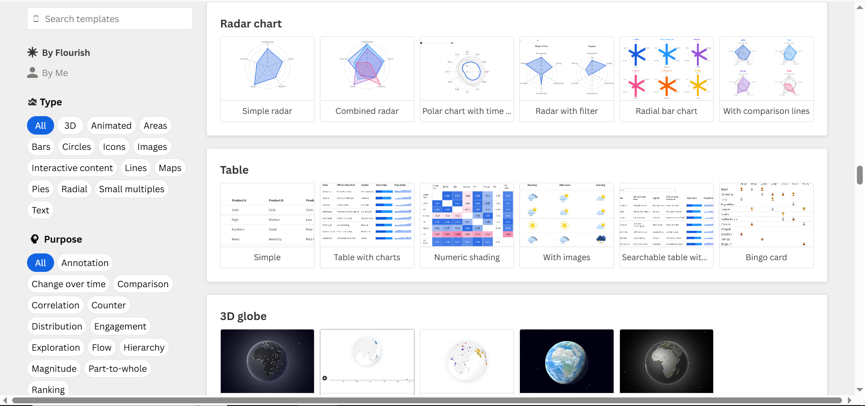Select the Interactive content type filter
The width and height of the screenshot is (865, 406).
pyautogui.click(x=72, y=168)
